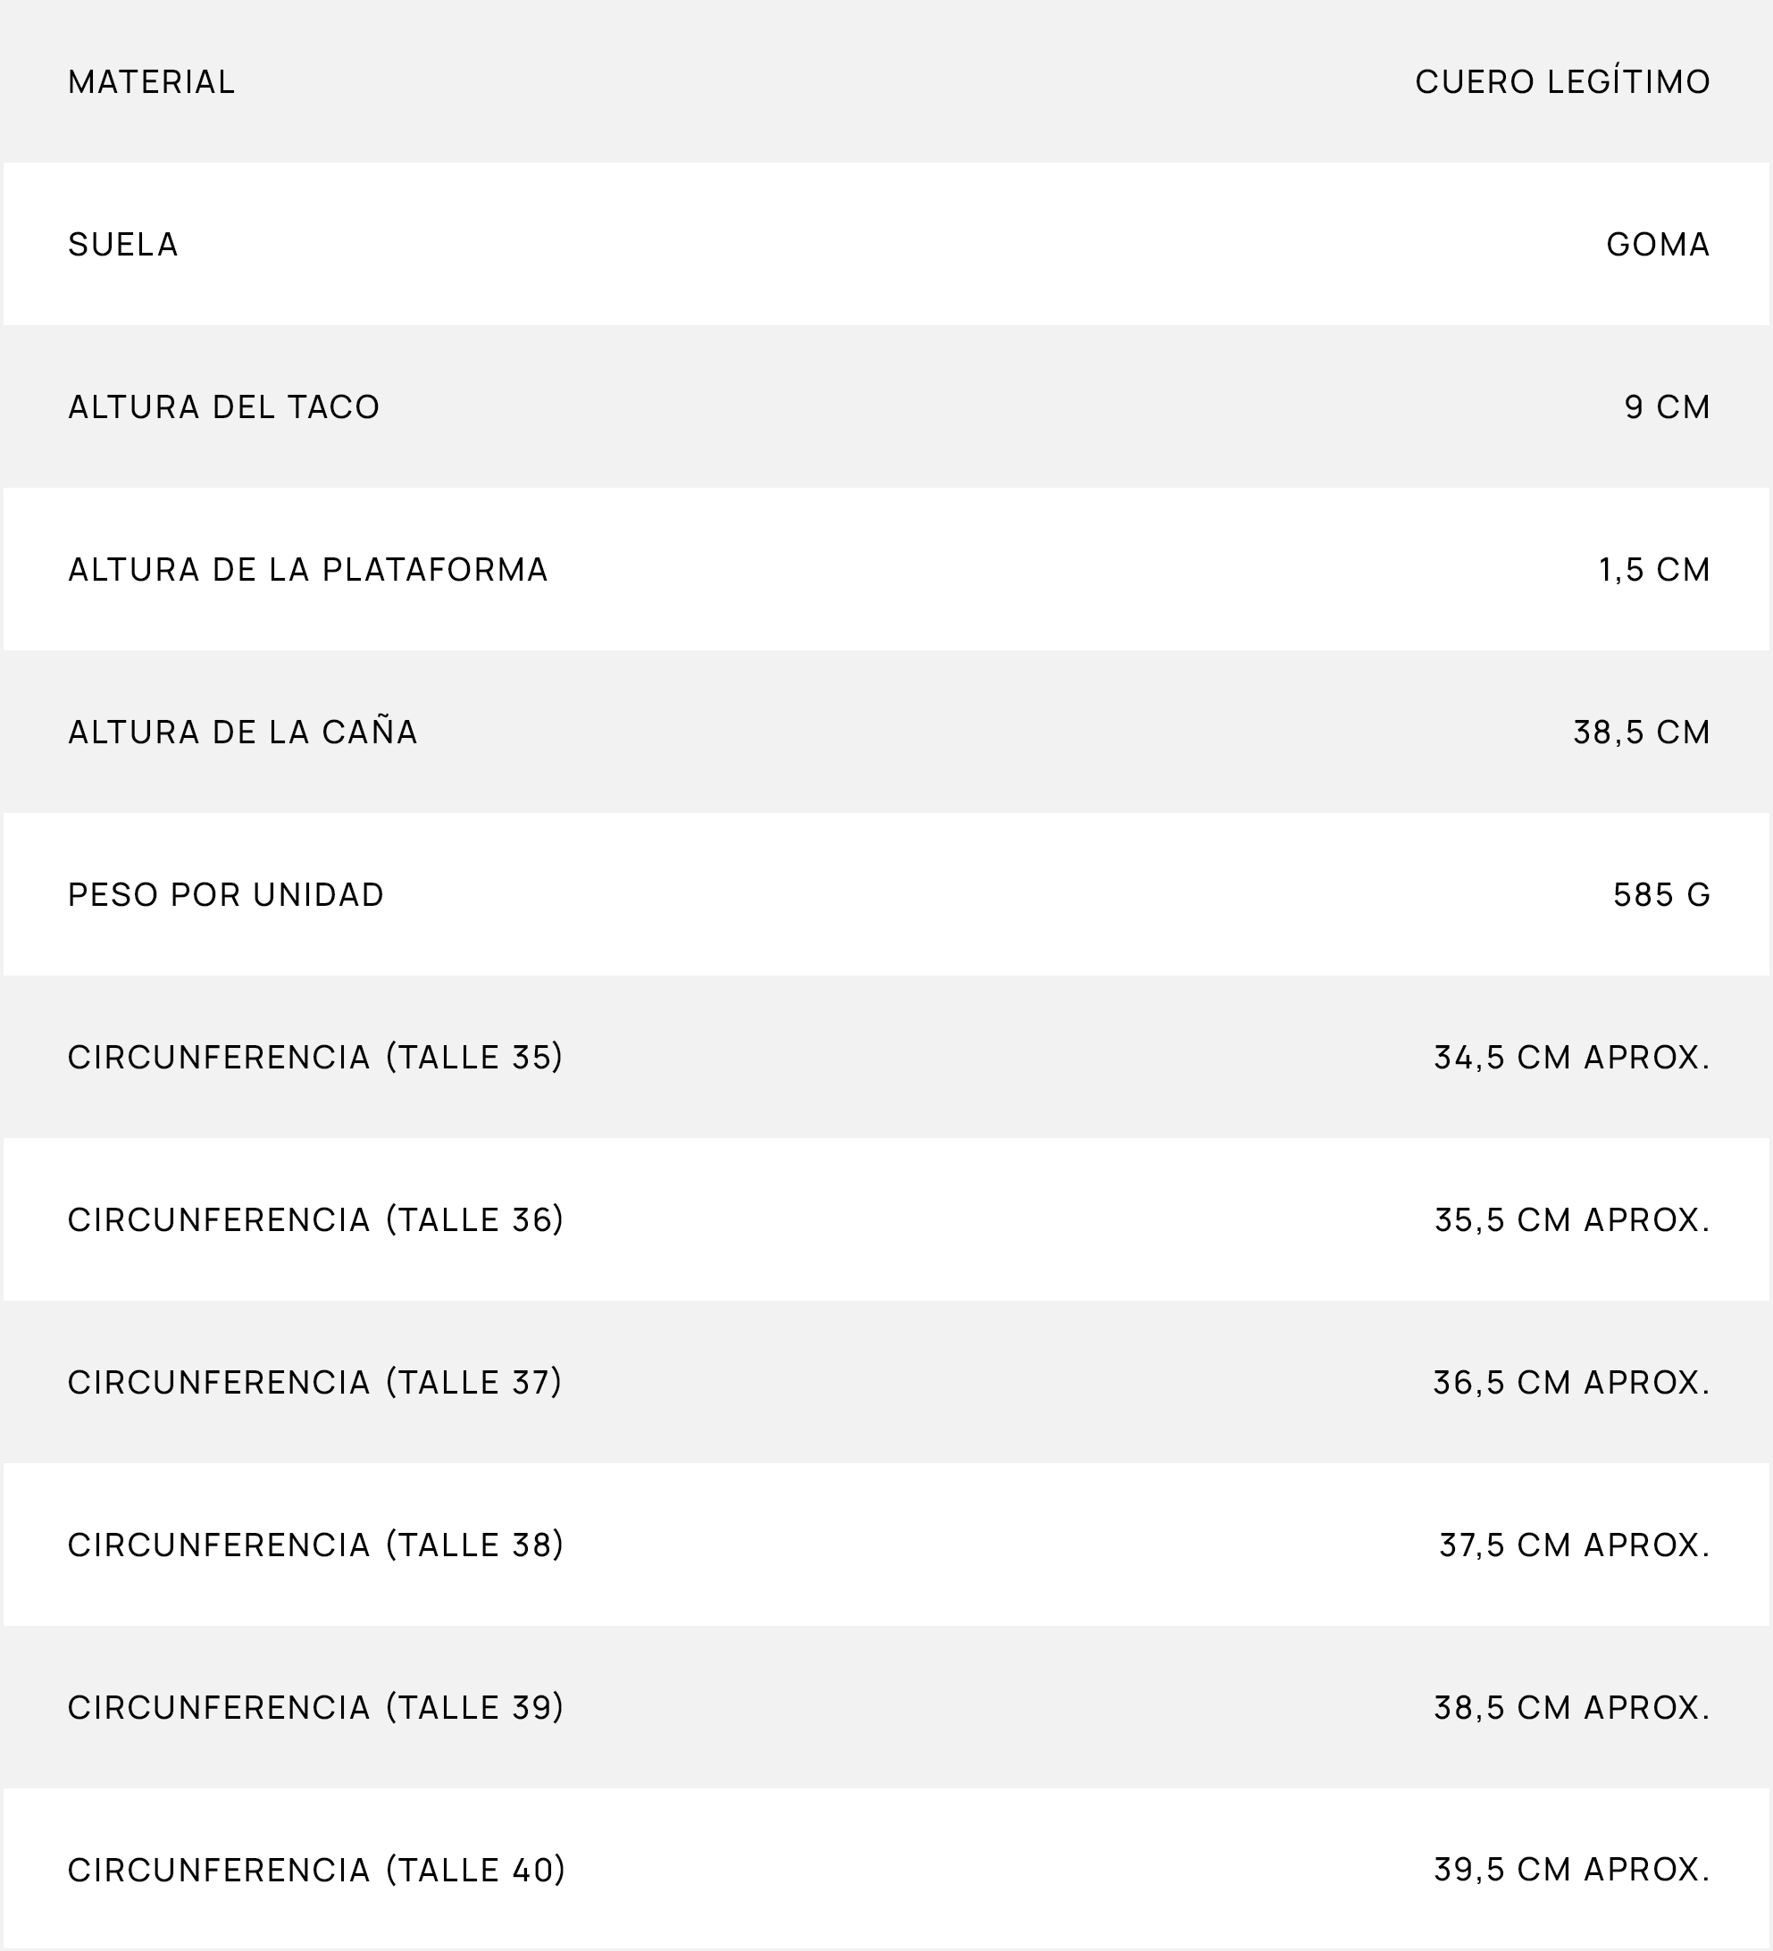Click CIRCUNFERENCIA (TALLE 35) row label
Screen dimensions: 1773x1951
315,1058
